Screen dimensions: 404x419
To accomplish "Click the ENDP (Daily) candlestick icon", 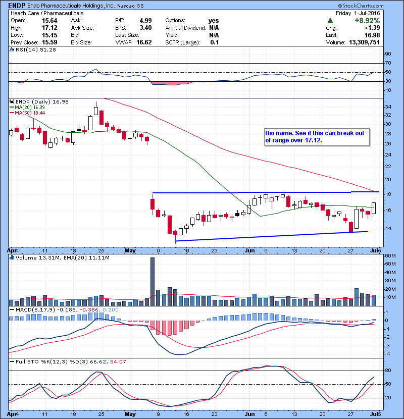I will 12,102.
